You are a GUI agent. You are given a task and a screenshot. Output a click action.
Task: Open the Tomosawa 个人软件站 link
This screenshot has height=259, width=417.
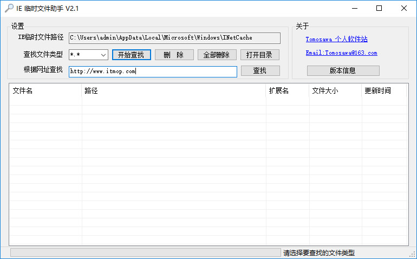click(x=336, y=39)
